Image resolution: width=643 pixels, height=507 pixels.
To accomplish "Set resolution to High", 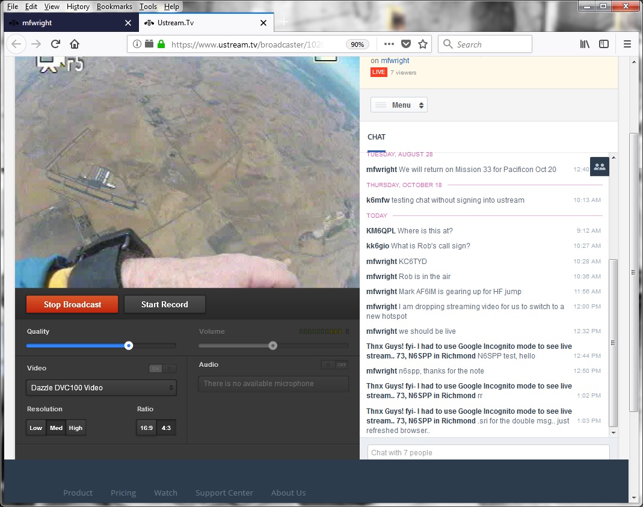I will (76, 428).
